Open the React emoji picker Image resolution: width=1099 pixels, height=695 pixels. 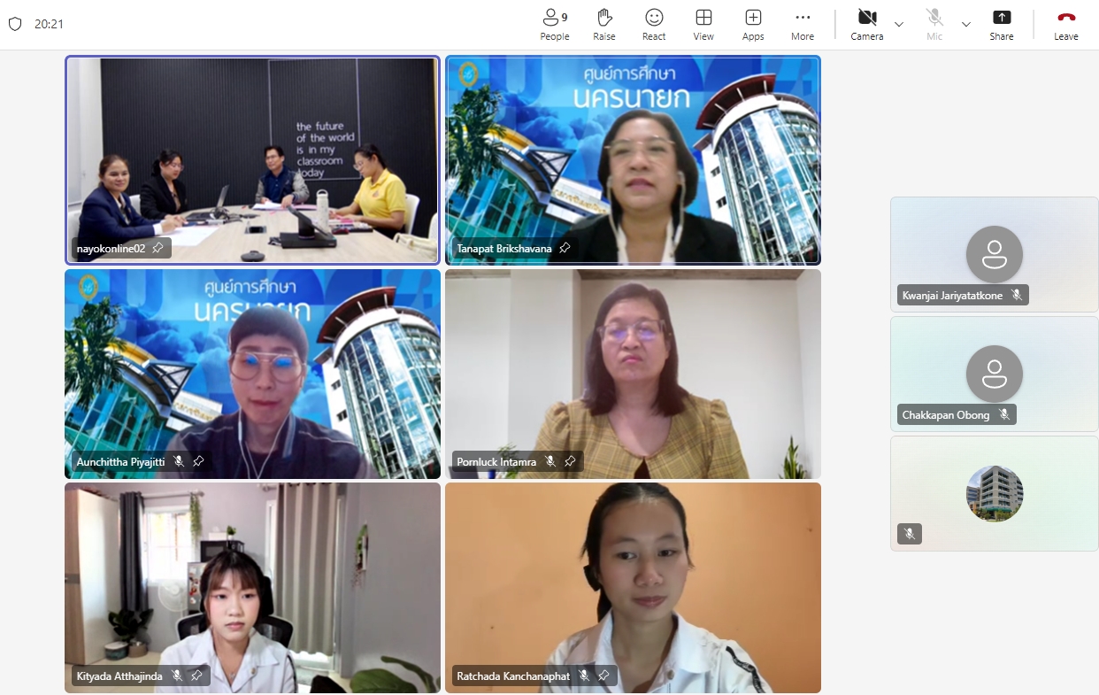point(654,24)
